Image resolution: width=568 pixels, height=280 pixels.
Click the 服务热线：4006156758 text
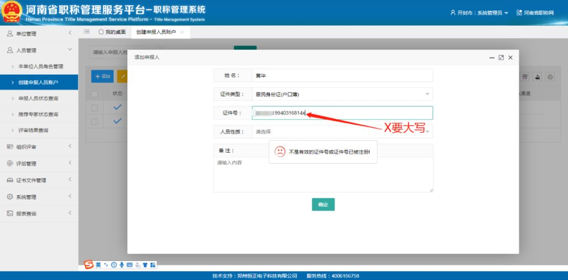click(x=332, y=276)
